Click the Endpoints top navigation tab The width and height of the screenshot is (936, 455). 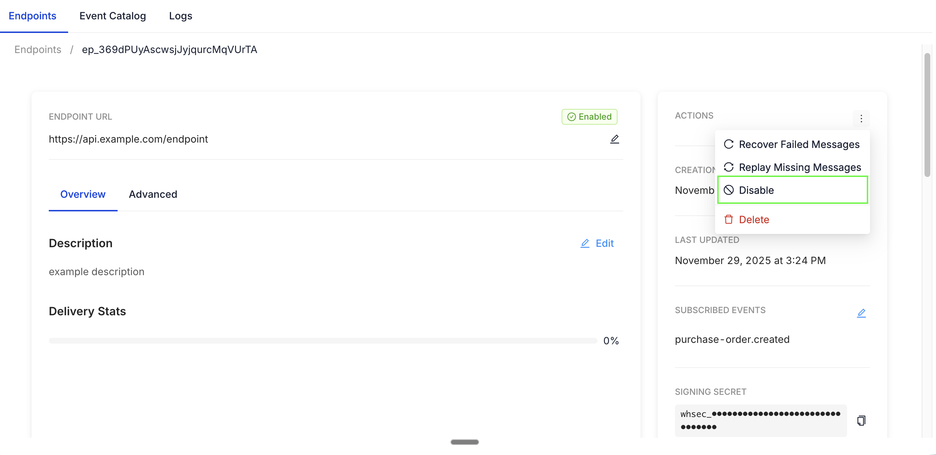coord(32,16)
